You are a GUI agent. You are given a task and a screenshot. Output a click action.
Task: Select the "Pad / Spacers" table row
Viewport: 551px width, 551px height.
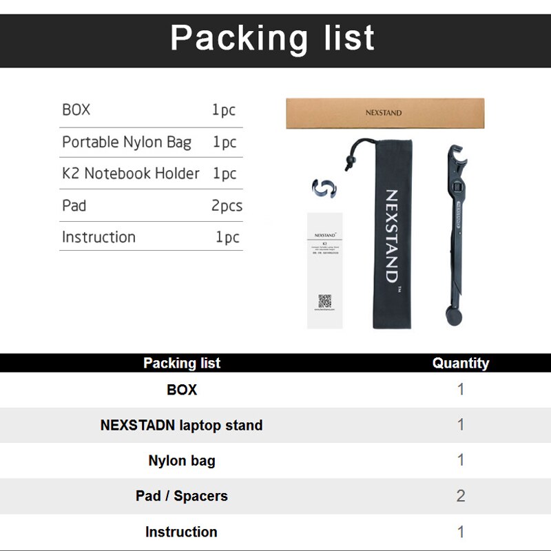coord(182,496)
